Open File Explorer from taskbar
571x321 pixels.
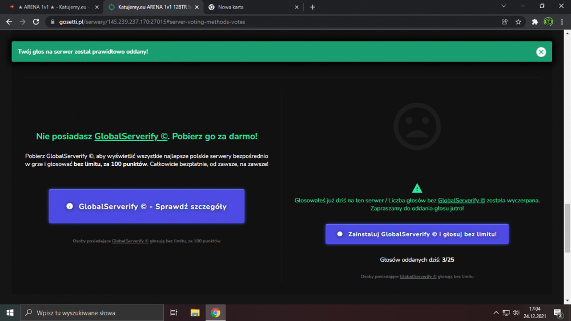[195, 312]
